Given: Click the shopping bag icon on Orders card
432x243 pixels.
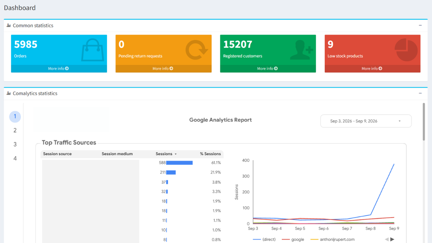Looking at the screenshot, I should (93, 50).
